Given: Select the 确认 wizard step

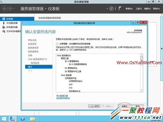Looking at the screenshot, I should (x=39, y=67).
